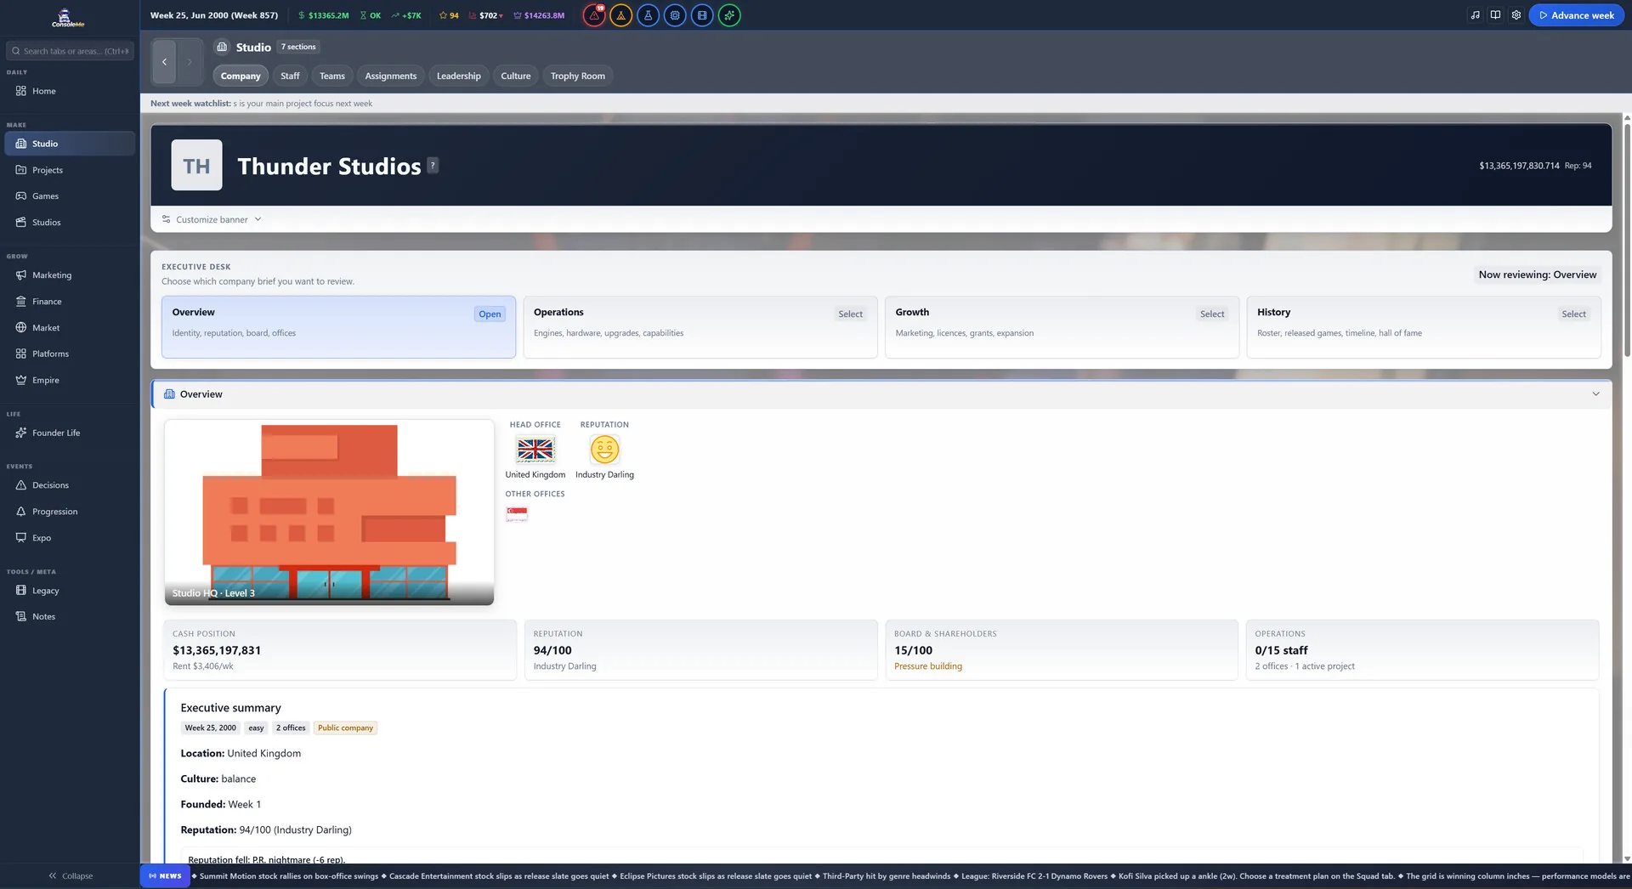This screenshot has height=889, width=1632.
Task: Collapse the Overview section chevron
Action: click(x=1595, y=394)
